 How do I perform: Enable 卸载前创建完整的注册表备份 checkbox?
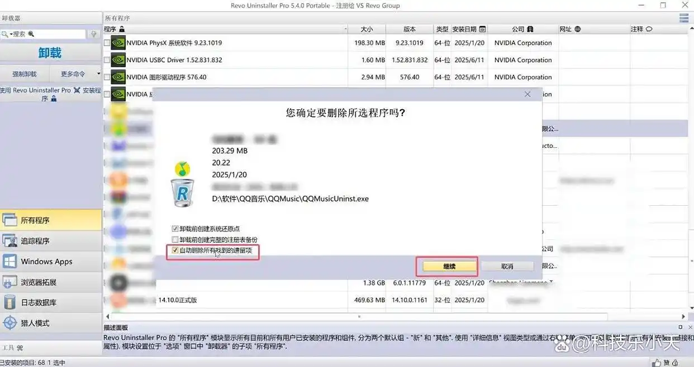click(175, 240)
